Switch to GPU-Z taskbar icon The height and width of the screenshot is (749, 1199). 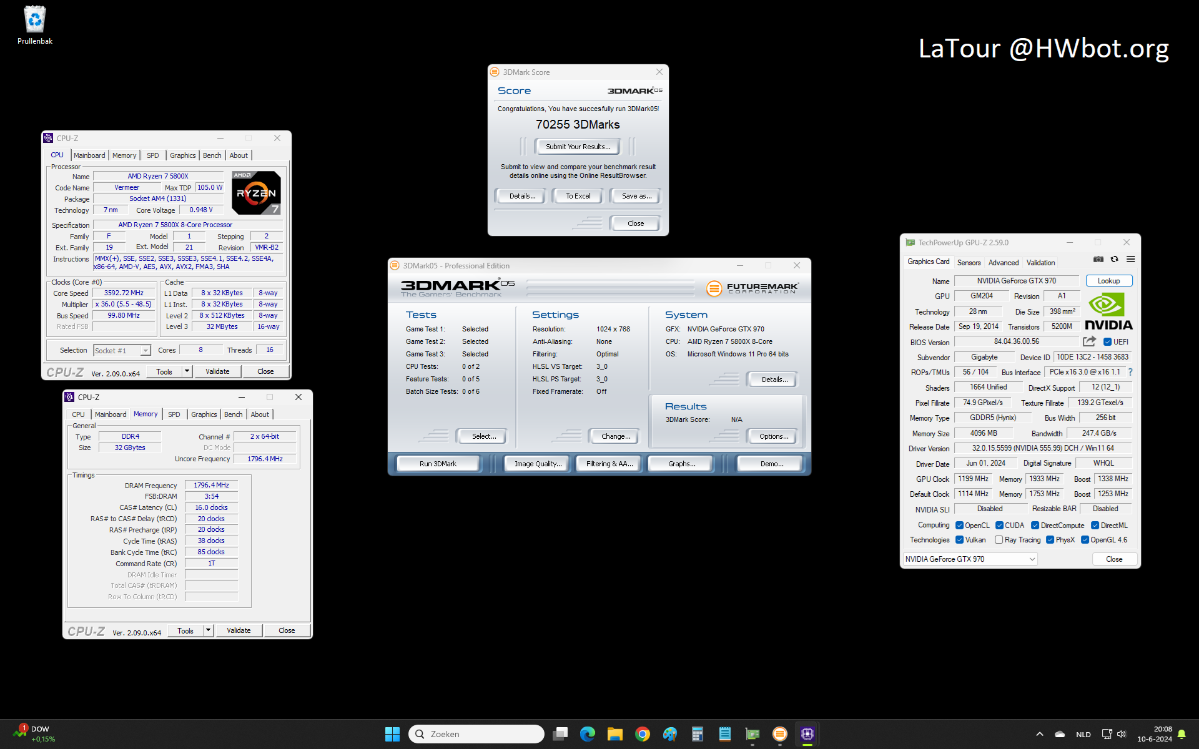pyautogui.click(x=752, y=734)
